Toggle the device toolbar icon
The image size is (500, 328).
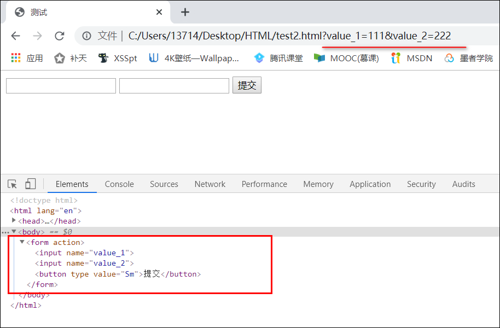click(30, 184)
